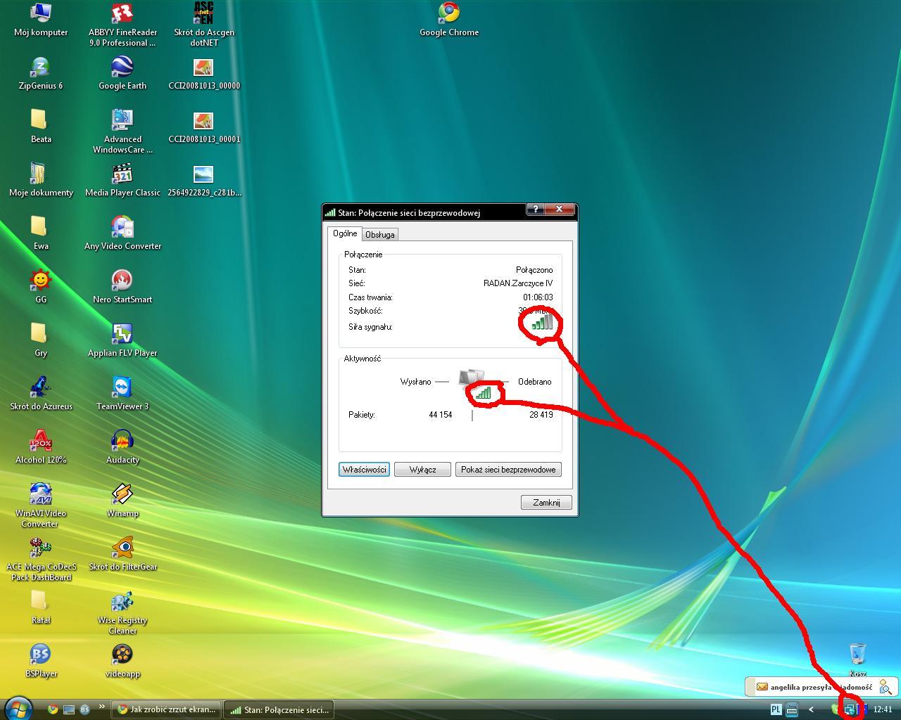901x720 pixels.
Task: Close the wireless connection status dialog
Action: pyautogui.click(x=560, y=209)
